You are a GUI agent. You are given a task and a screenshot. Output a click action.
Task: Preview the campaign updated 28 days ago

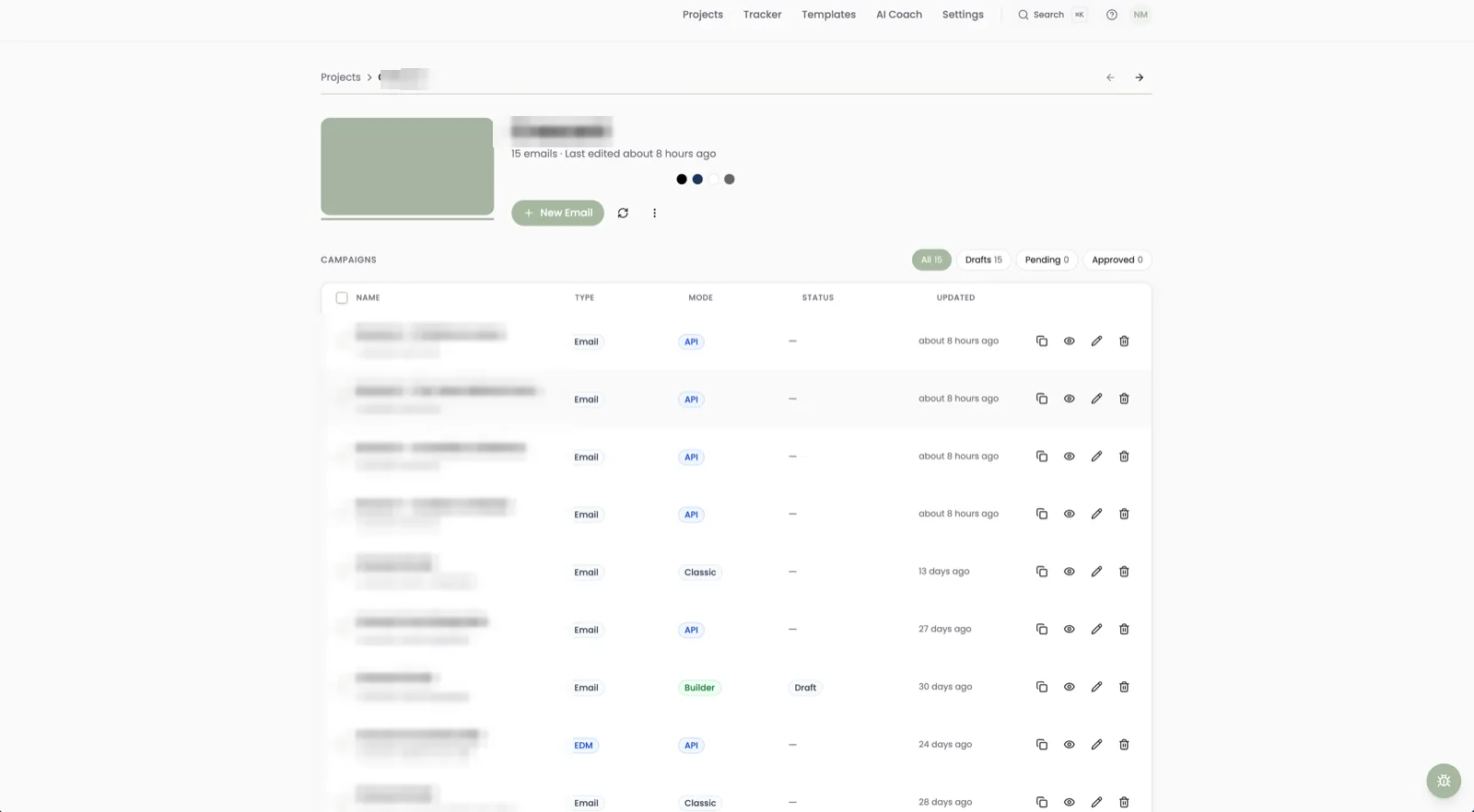(x=1070, y=802)
